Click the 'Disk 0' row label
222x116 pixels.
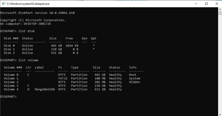[x=9, y=46]
